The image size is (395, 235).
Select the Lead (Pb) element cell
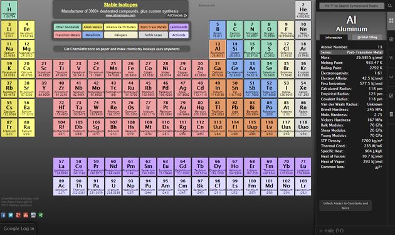click(x=234, y=108)
